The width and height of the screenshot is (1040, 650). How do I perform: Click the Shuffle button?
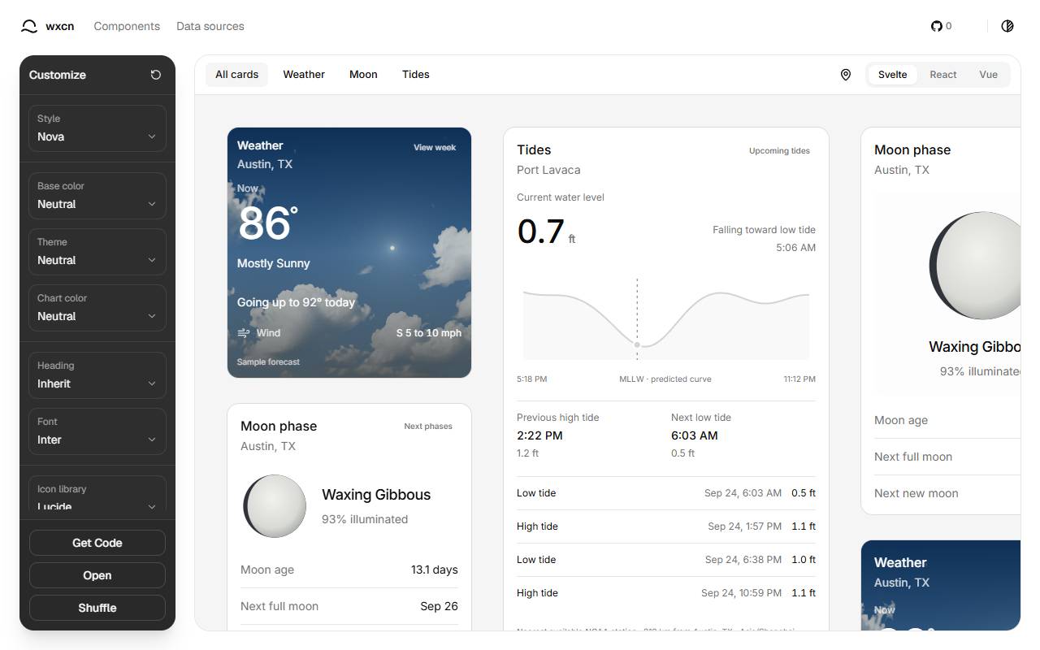(97, 608)
